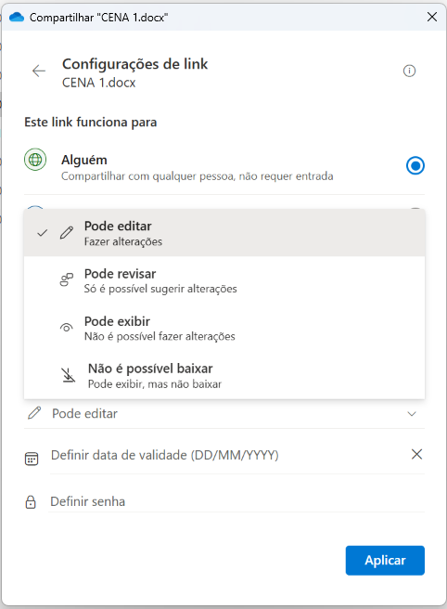Click the padlock icon beside Definir senha
The image size is (447, 609).
point(31,502)
